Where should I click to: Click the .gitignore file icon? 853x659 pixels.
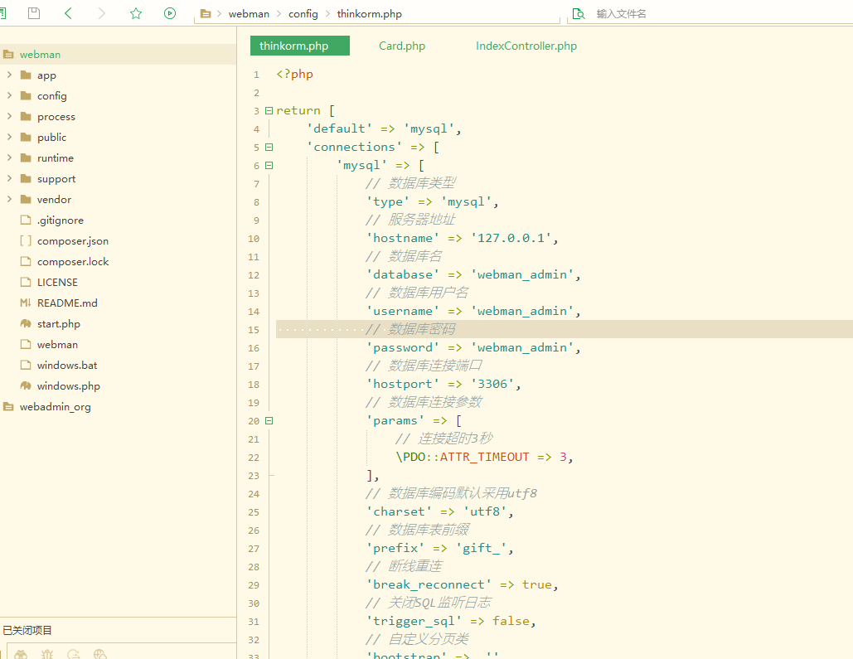[26, 220]
